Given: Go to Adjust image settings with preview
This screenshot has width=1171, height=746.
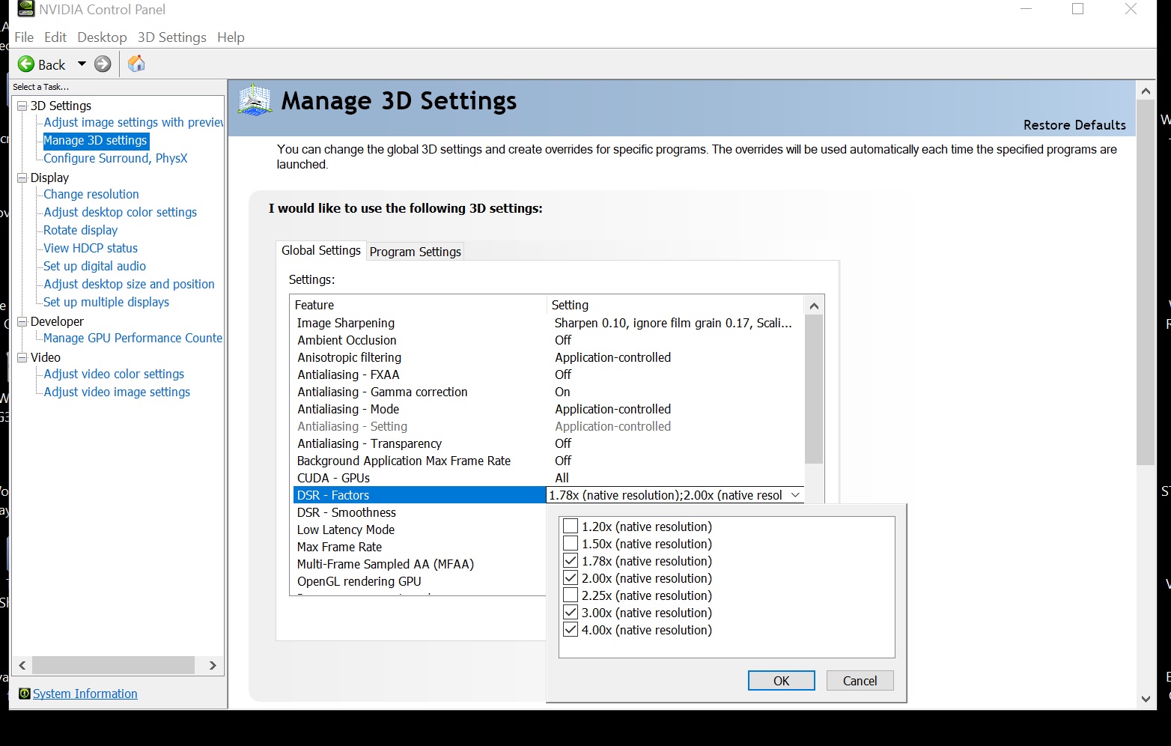Looking at the screenshot, I should (133, 122).
